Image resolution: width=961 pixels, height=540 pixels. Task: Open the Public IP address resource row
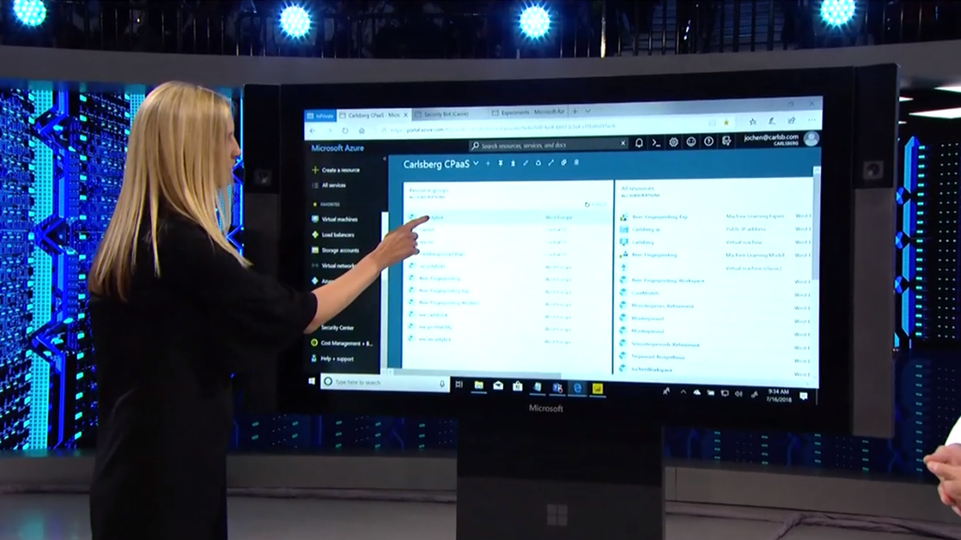714,229
